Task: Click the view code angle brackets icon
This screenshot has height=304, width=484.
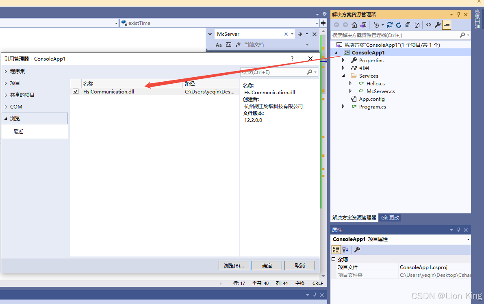Action: 429,25
